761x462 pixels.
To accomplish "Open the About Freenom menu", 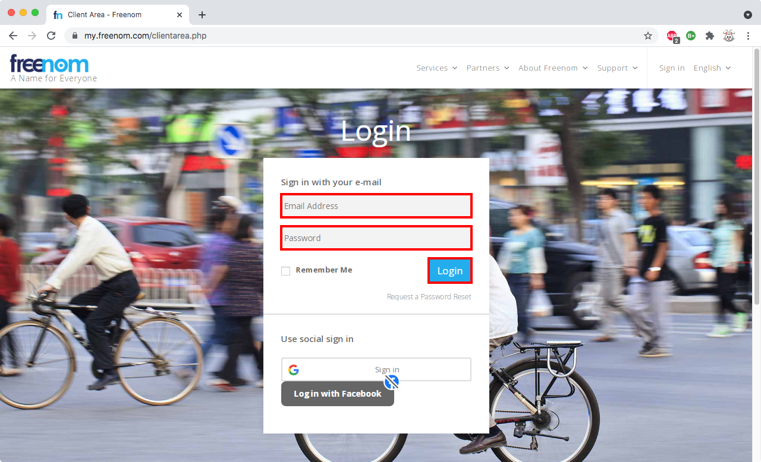I will point(552,68).
